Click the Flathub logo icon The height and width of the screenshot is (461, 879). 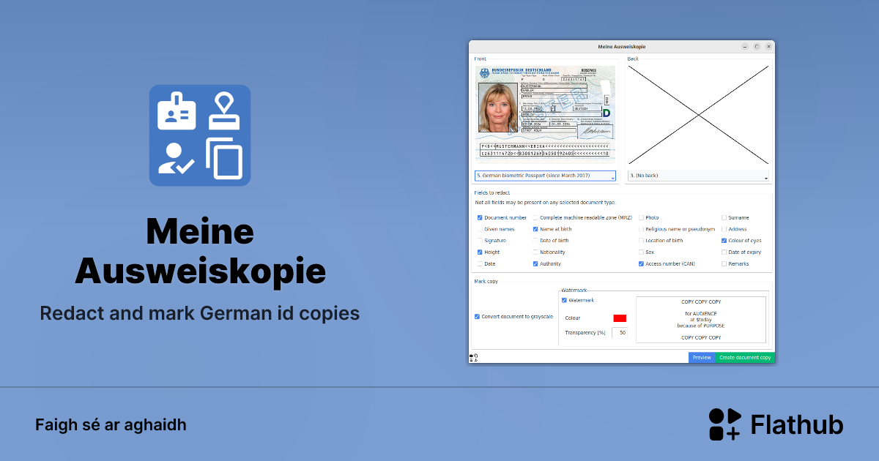[725, 424]
